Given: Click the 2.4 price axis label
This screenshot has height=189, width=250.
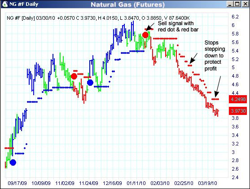Looking at the screenshot, I should coord(235,177).
